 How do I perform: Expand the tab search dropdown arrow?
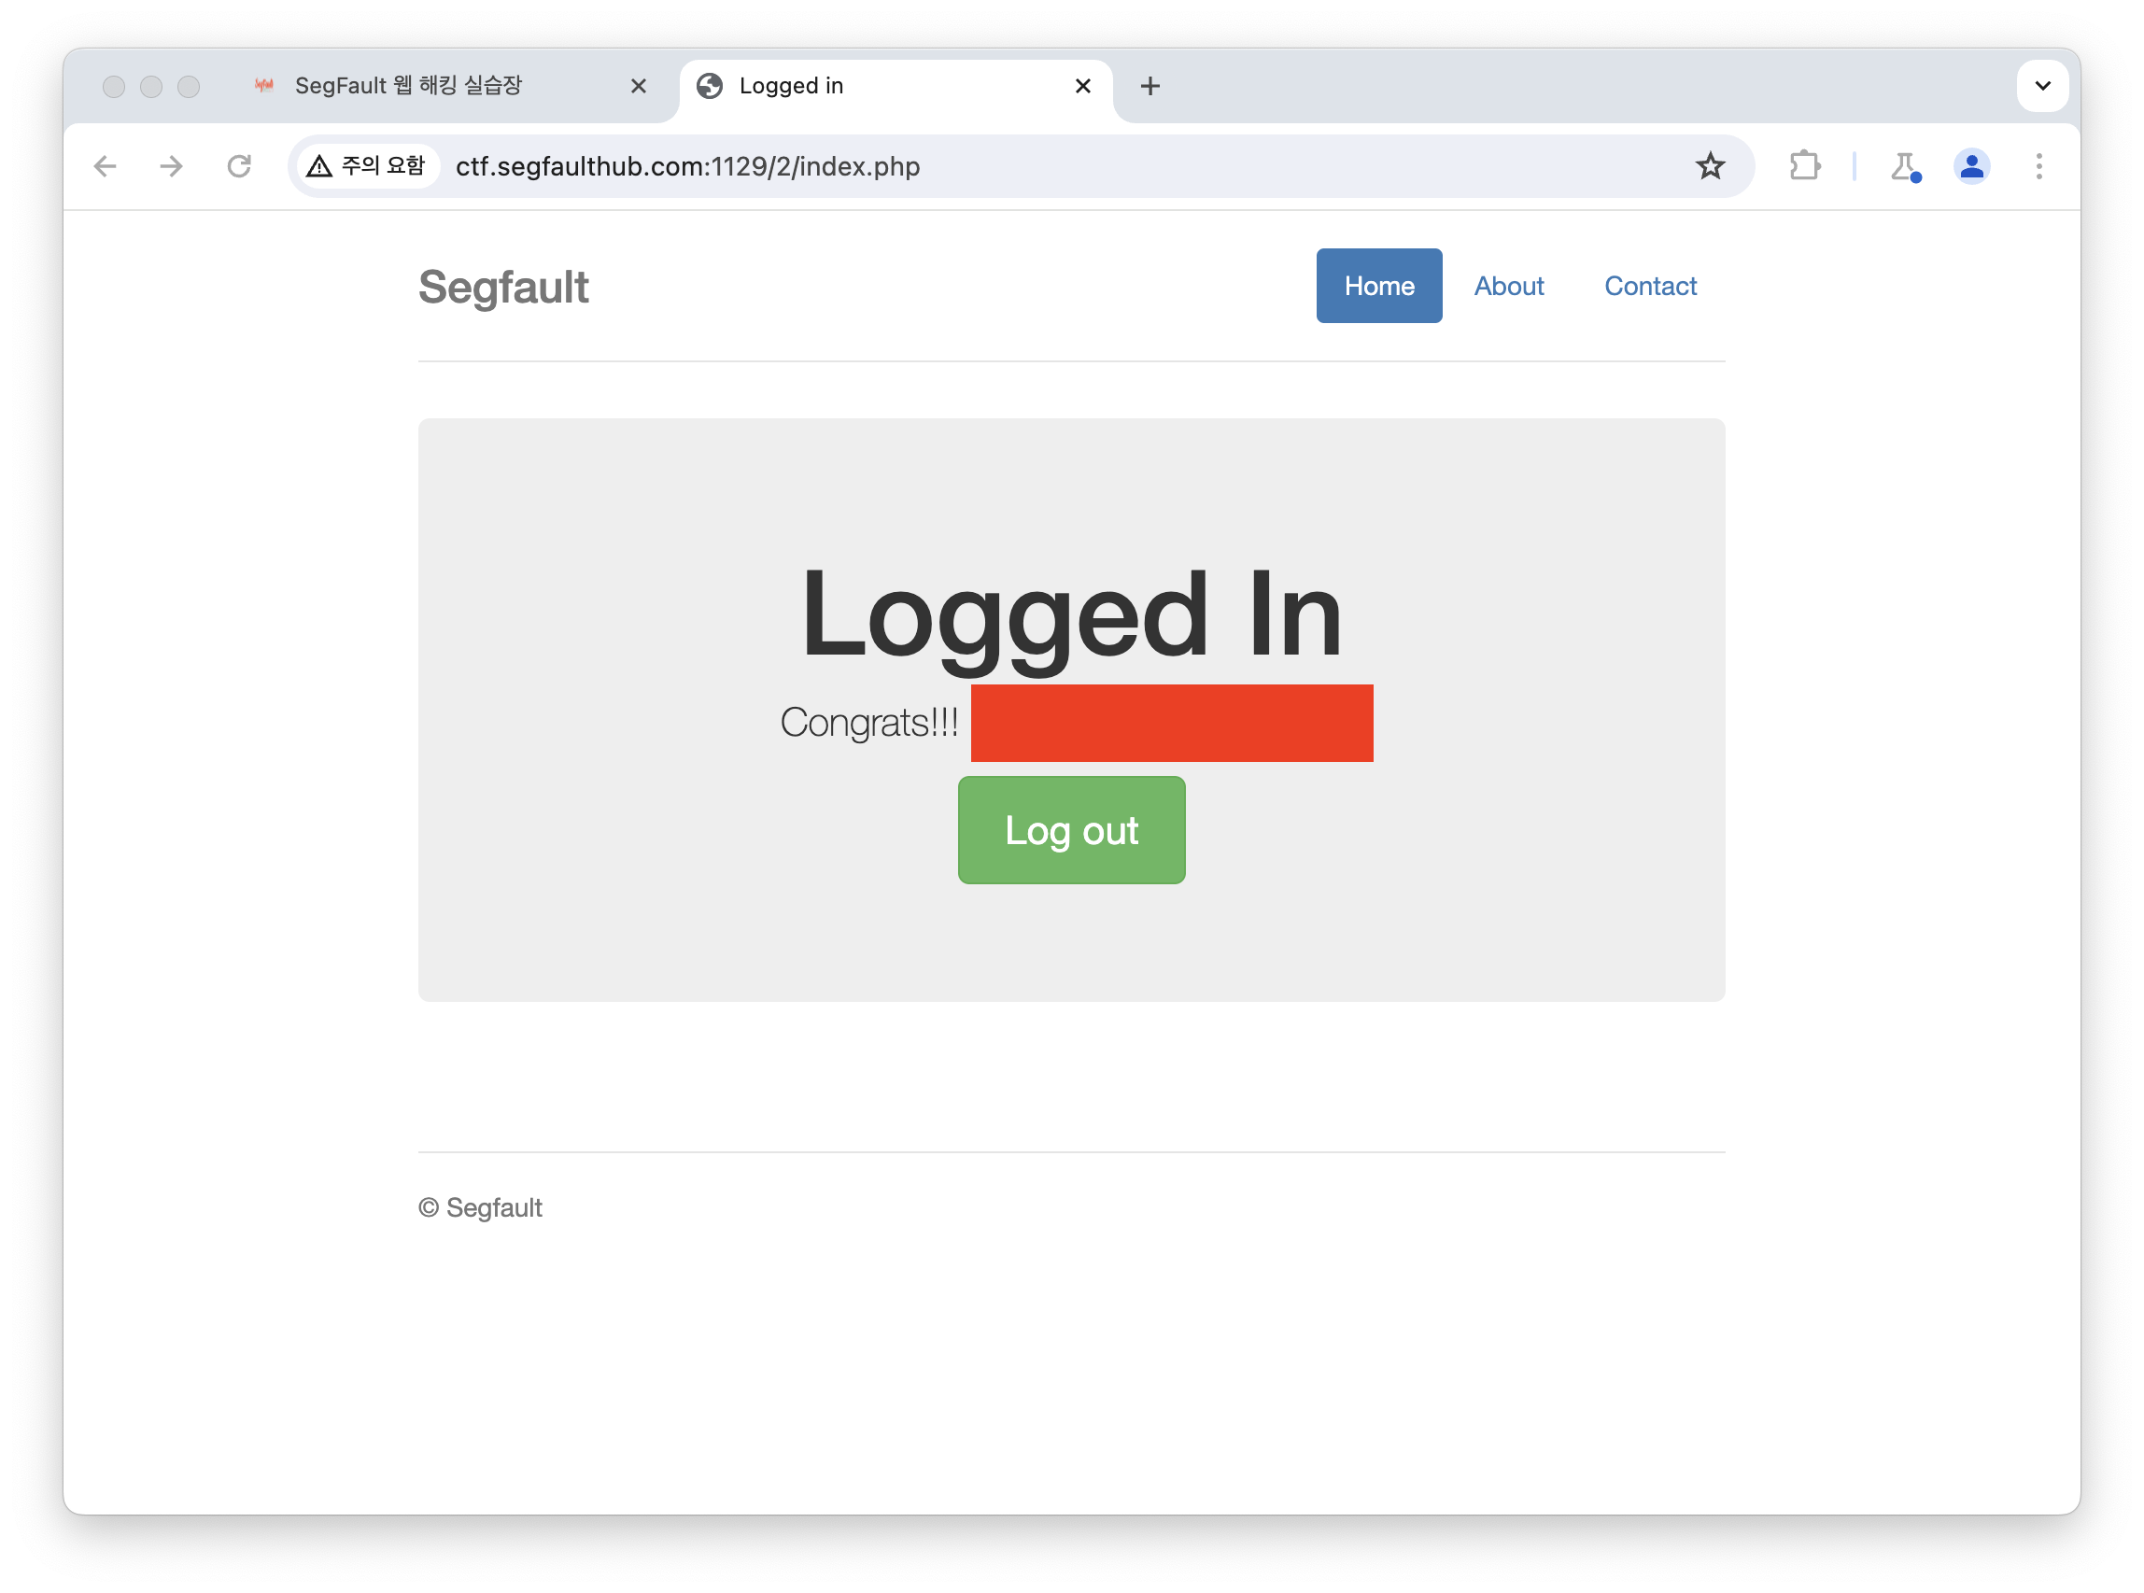2043,86
